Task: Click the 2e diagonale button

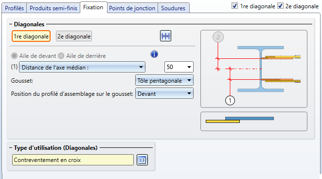Action: [x=74, y=36]
